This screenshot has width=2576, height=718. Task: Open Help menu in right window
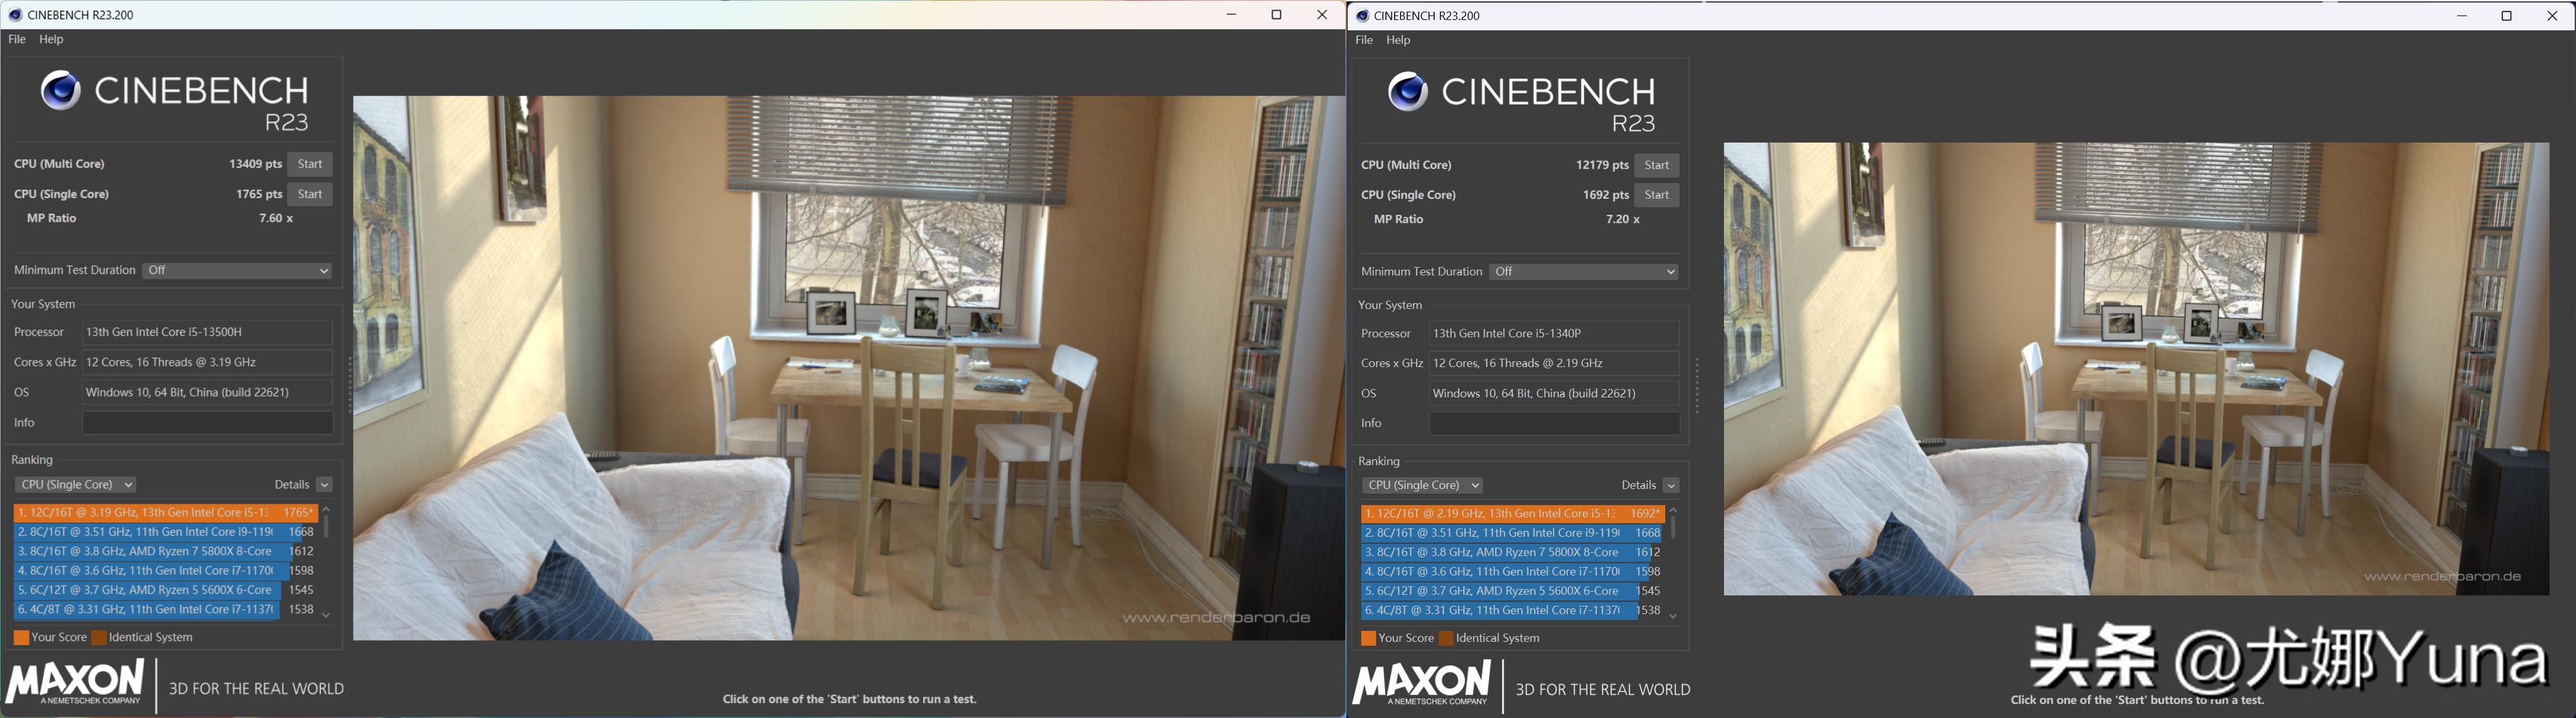tap(1398, 40)
